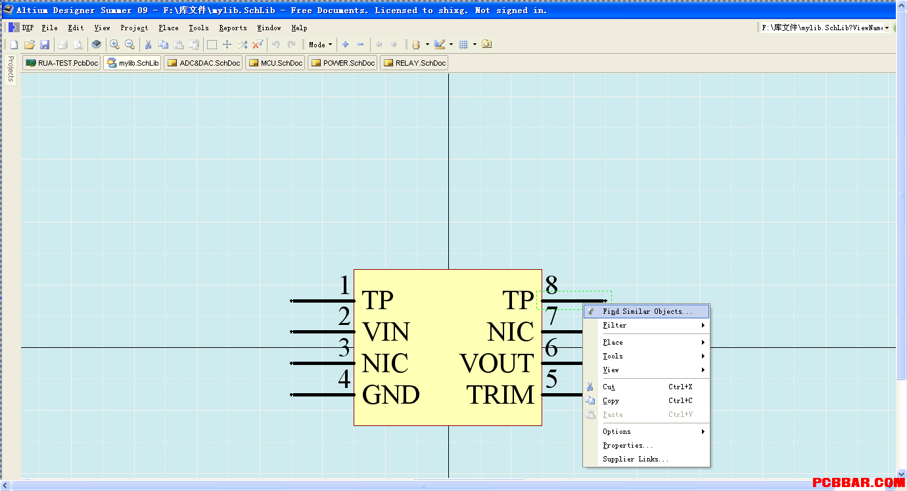The image size is (907, 491).
Task: Click the zoom out magnifier icon
Action: tap(129, 45)
